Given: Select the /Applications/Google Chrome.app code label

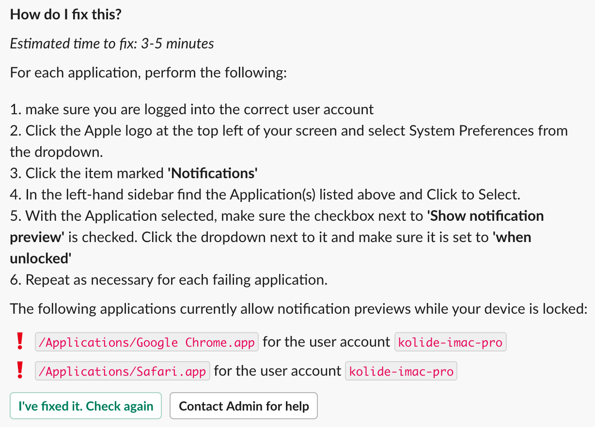Looking at the screenshot, I should (147, 342).
